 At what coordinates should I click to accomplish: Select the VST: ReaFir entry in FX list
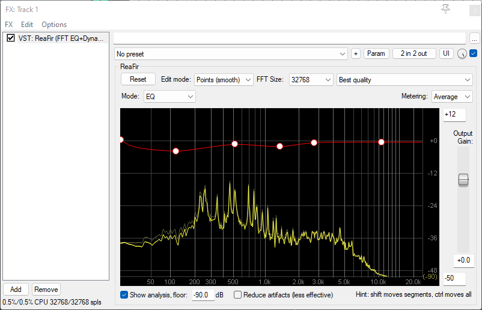[61, 38]
